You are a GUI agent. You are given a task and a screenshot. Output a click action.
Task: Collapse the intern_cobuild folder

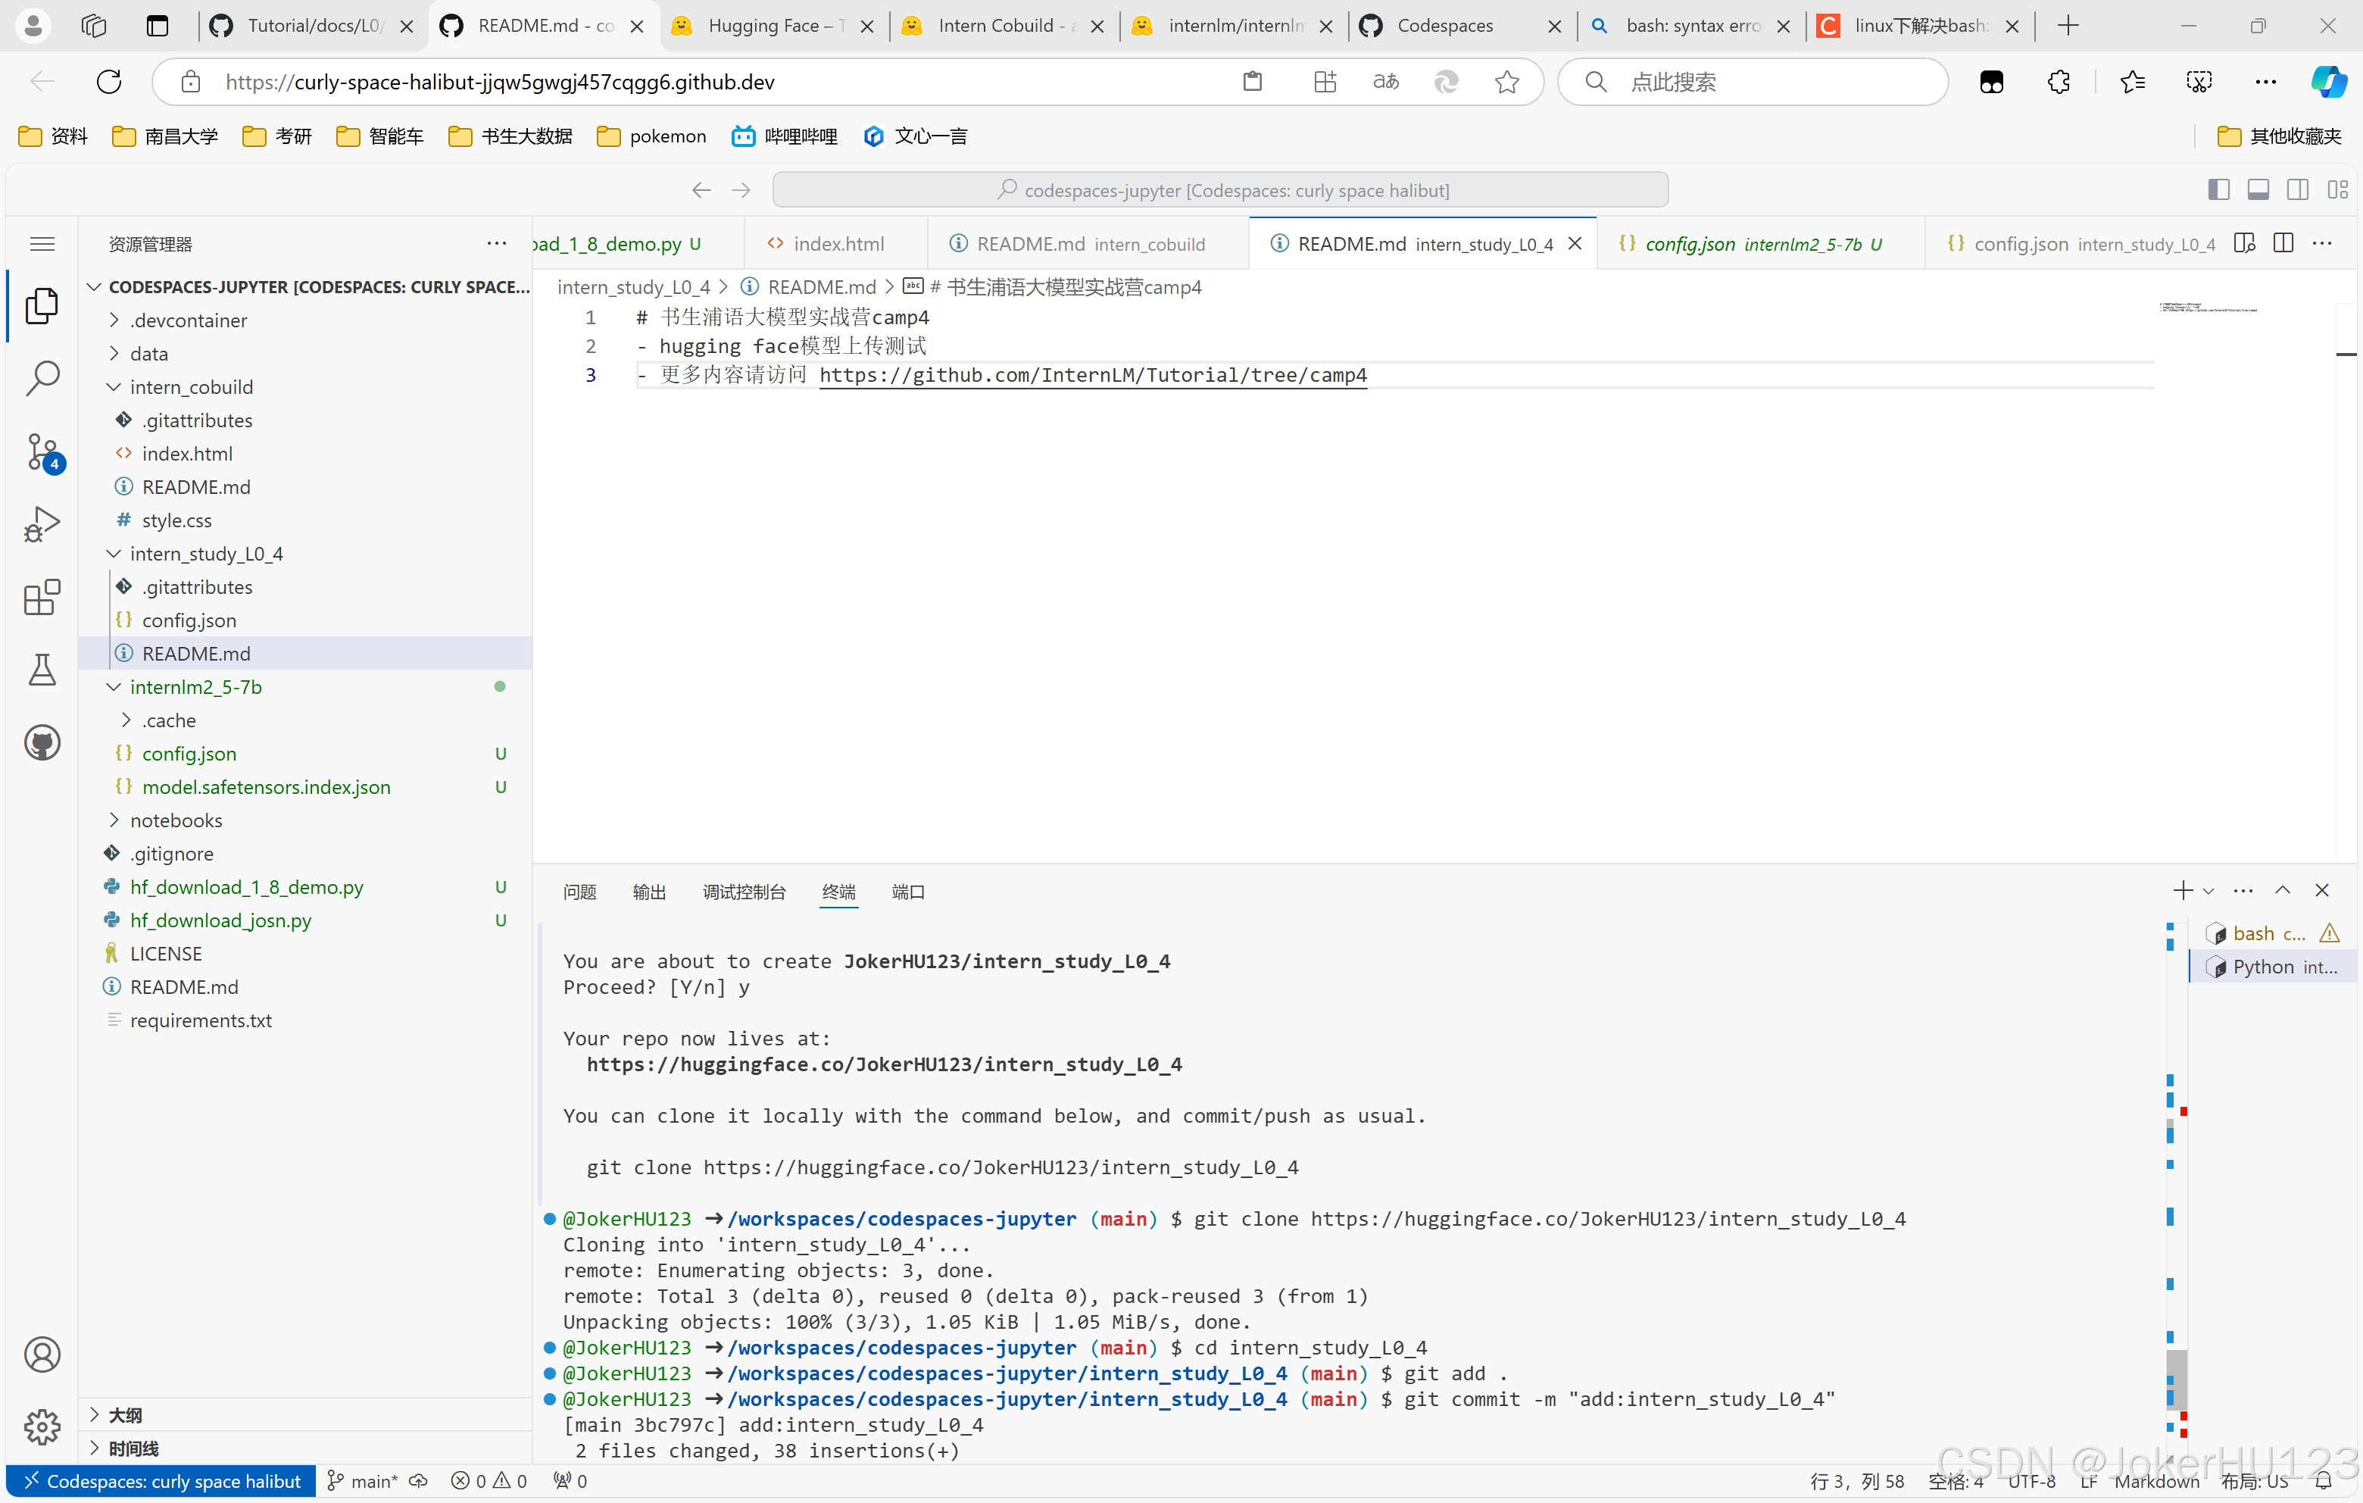click(x=190, y=387)
